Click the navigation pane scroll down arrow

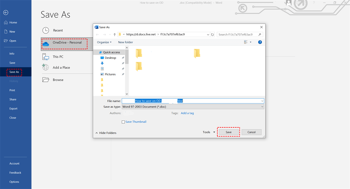click(127, 94)
